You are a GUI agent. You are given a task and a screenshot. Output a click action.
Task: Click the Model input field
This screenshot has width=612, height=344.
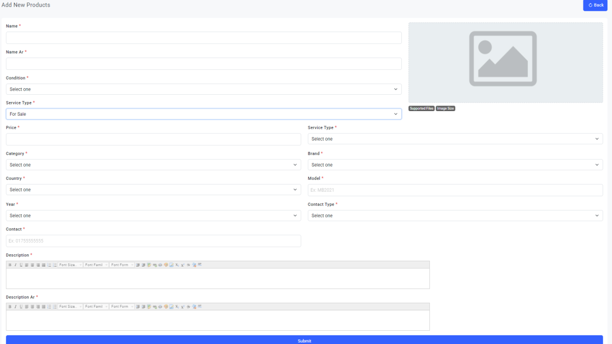point(455,190)
